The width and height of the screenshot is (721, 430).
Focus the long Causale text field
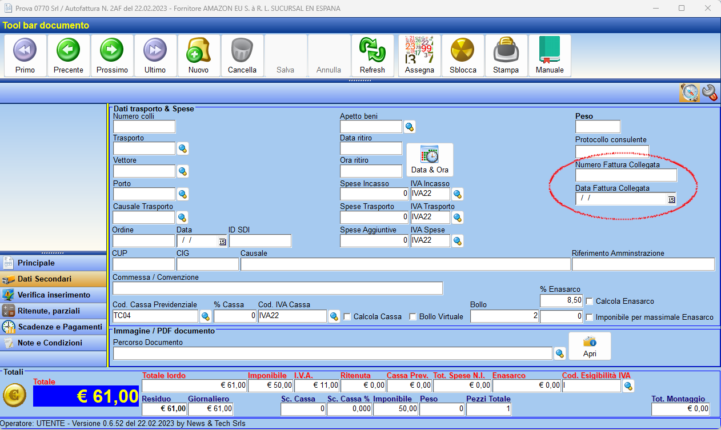[x=406, y=264]
